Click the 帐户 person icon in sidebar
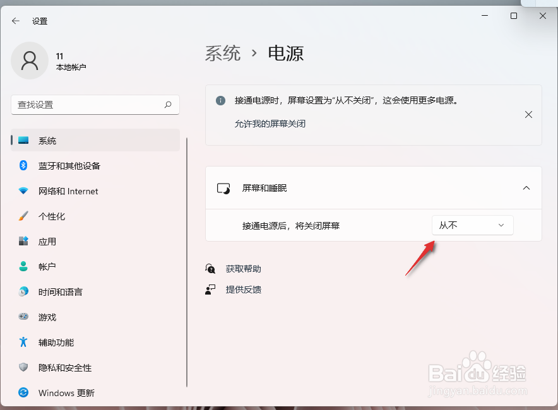The height and width of the screenshot is (410, 558). (x=24, y=266)
